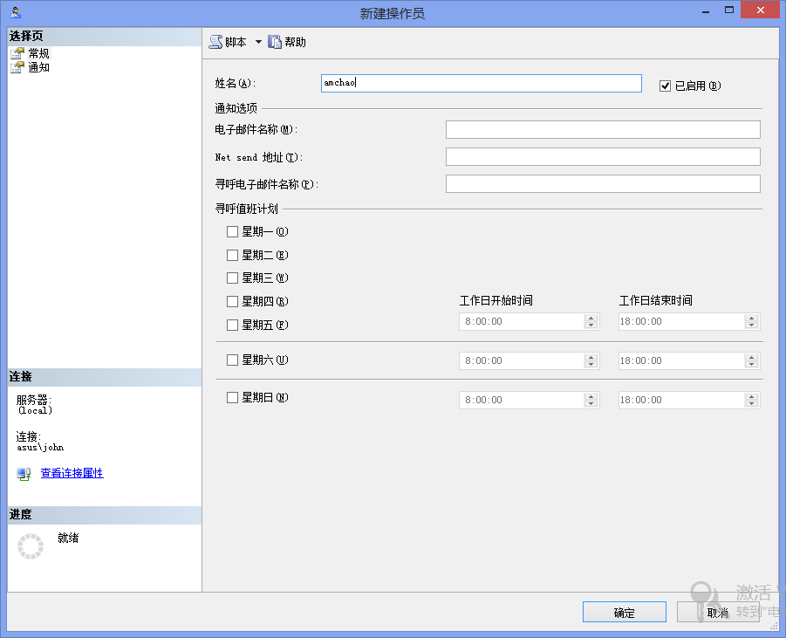This screenshot has height=638, width=786.
Task: Click the progress spinner icon
Action: [31, 546]
